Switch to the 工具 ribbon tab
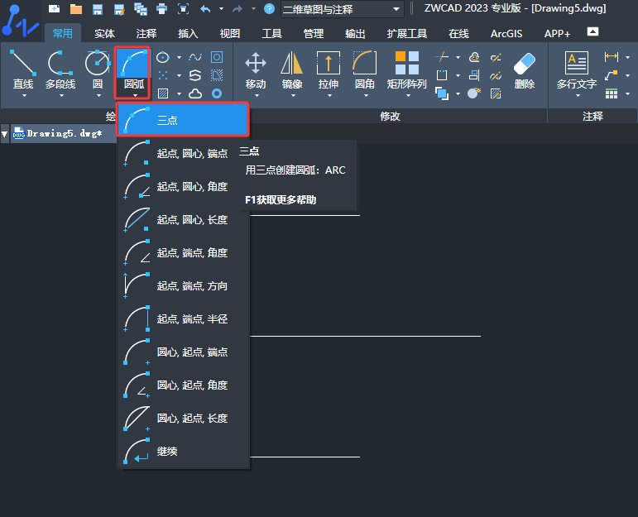The height and width of the screenshot is (517, 638). coord(271,33)
